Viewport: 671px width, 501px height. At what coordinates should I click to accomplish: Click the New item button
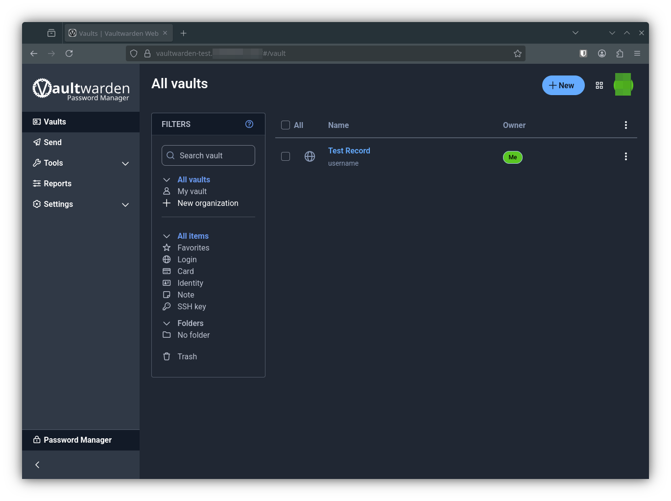563,85
